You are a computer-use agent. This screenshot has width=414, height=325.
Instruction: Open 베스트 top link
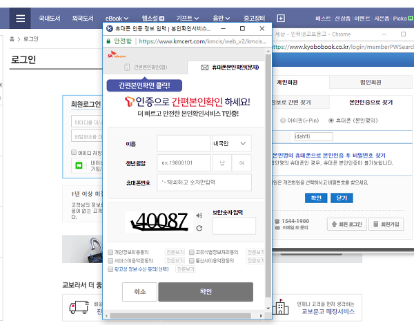click(x=323, y=19)
